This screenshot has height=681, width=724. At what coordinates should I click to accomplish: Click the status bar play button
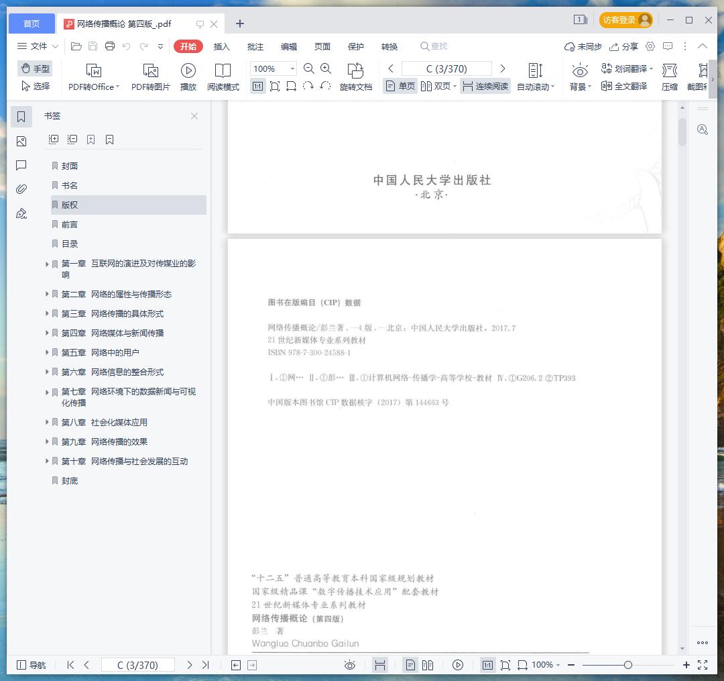click(x=458, y=665)
